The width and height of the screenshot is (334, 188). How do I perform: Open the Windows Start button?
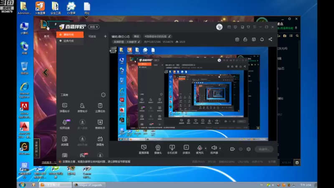[22, 185]
